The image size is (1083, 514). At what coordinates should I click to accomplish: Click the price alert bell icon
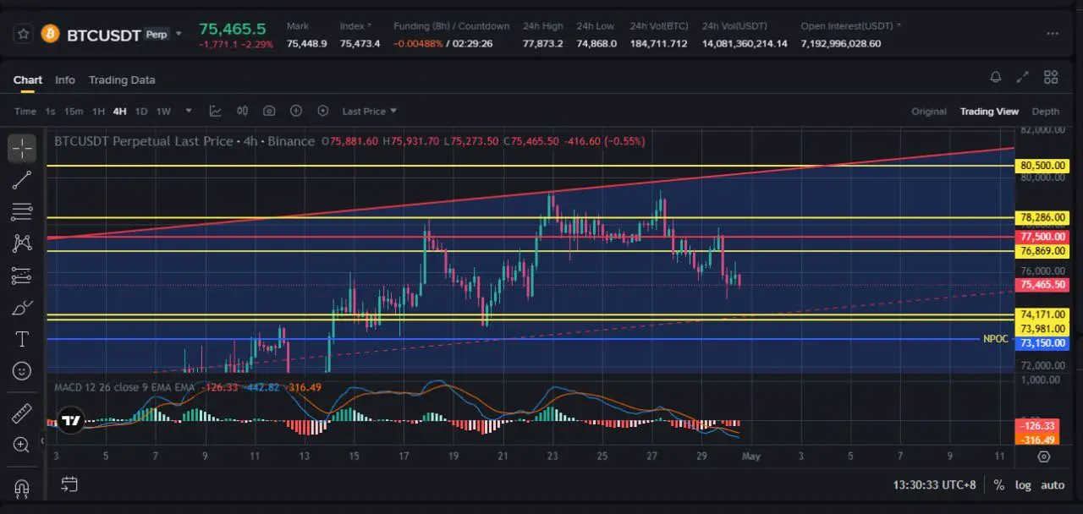tap(996, 77)
